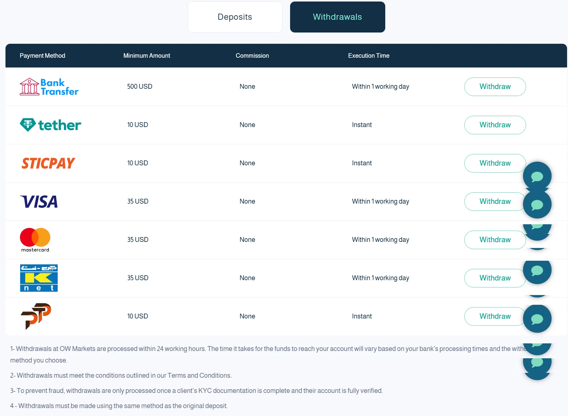Click 35 USD in the VISA row
This screenshot has width=568, height=416.
click(138, 201)
